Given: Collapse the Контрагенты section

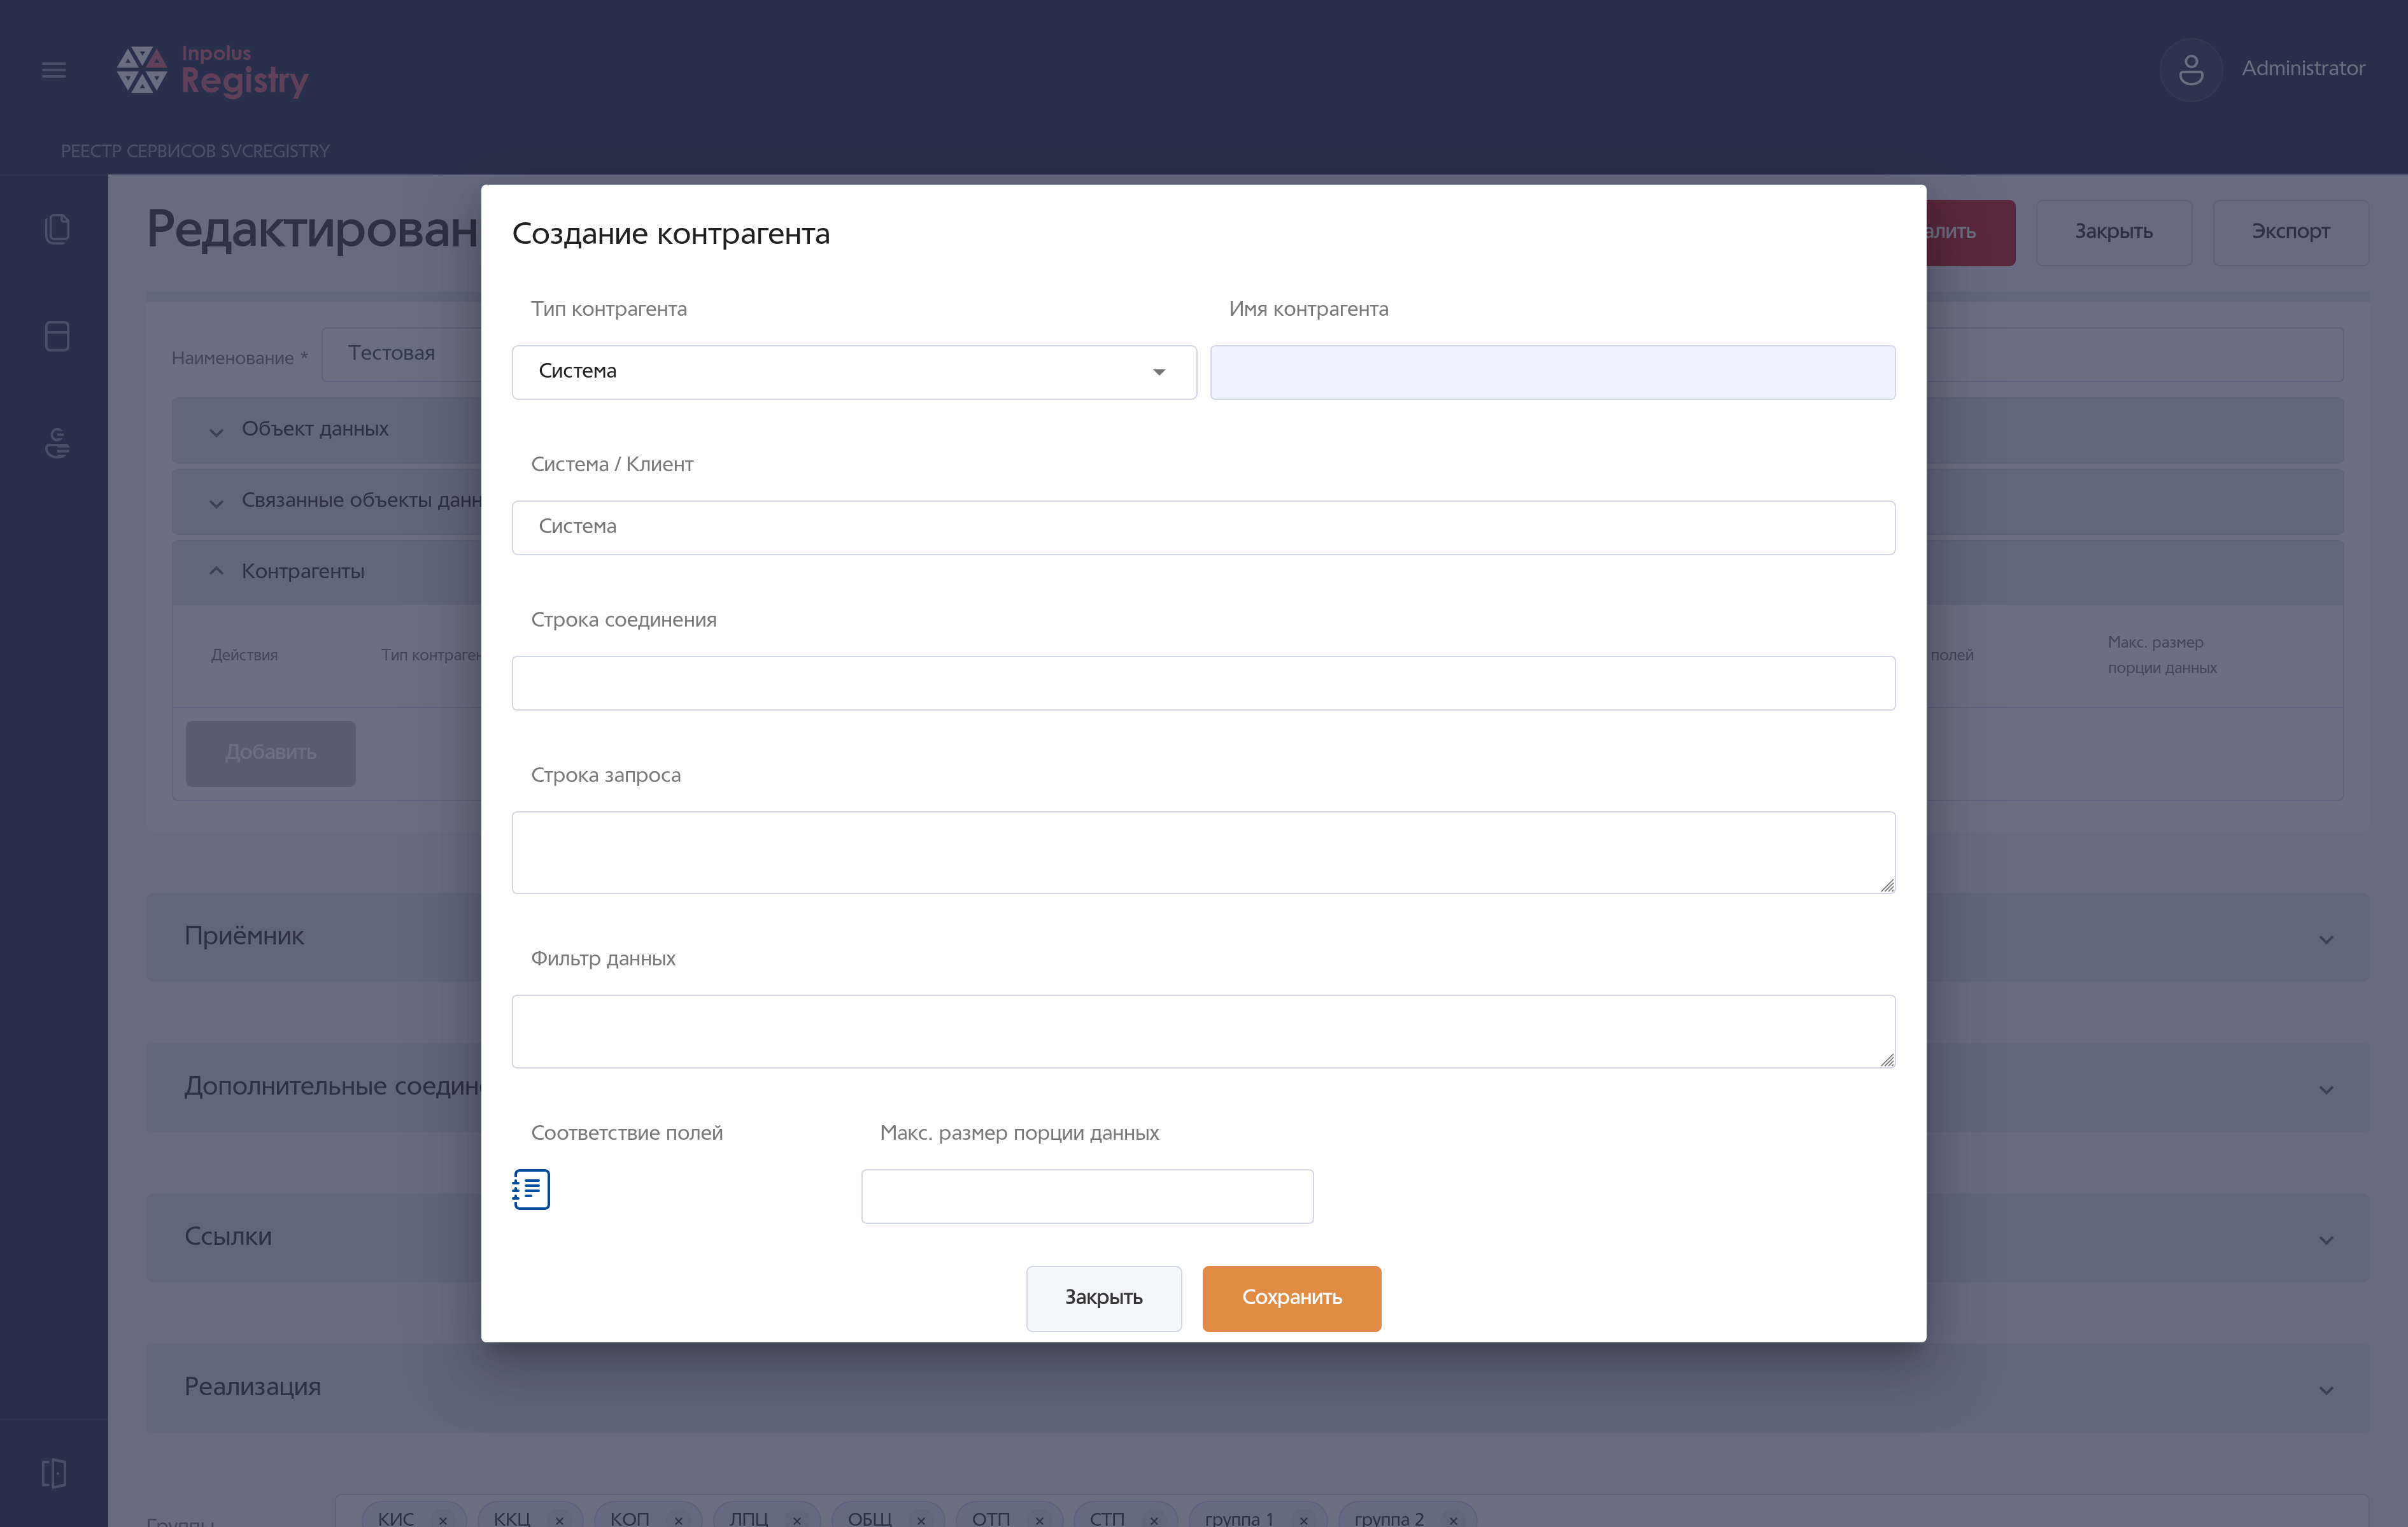Looking at the screenshot, I should 216,571.
